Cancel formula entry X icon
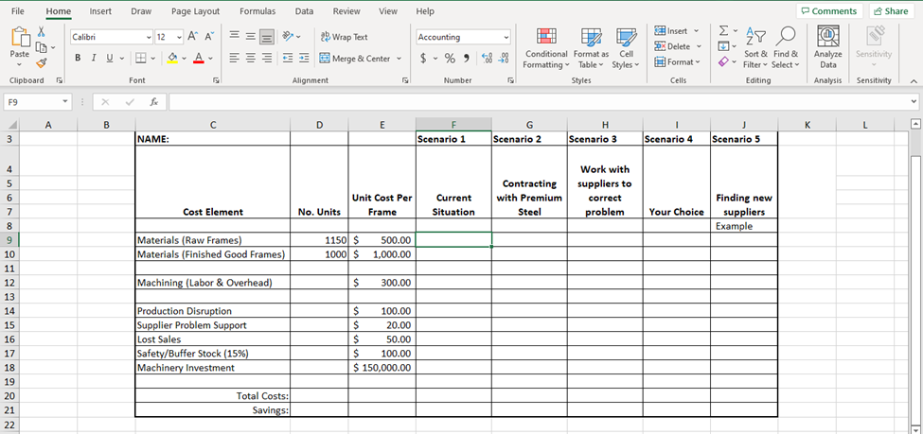Image resolution: width=923 pixels, height=434 pixels. (106, 102)
